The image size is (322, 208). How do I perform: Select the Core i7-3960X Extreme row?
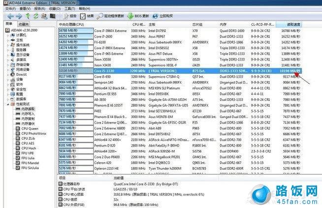180,31
